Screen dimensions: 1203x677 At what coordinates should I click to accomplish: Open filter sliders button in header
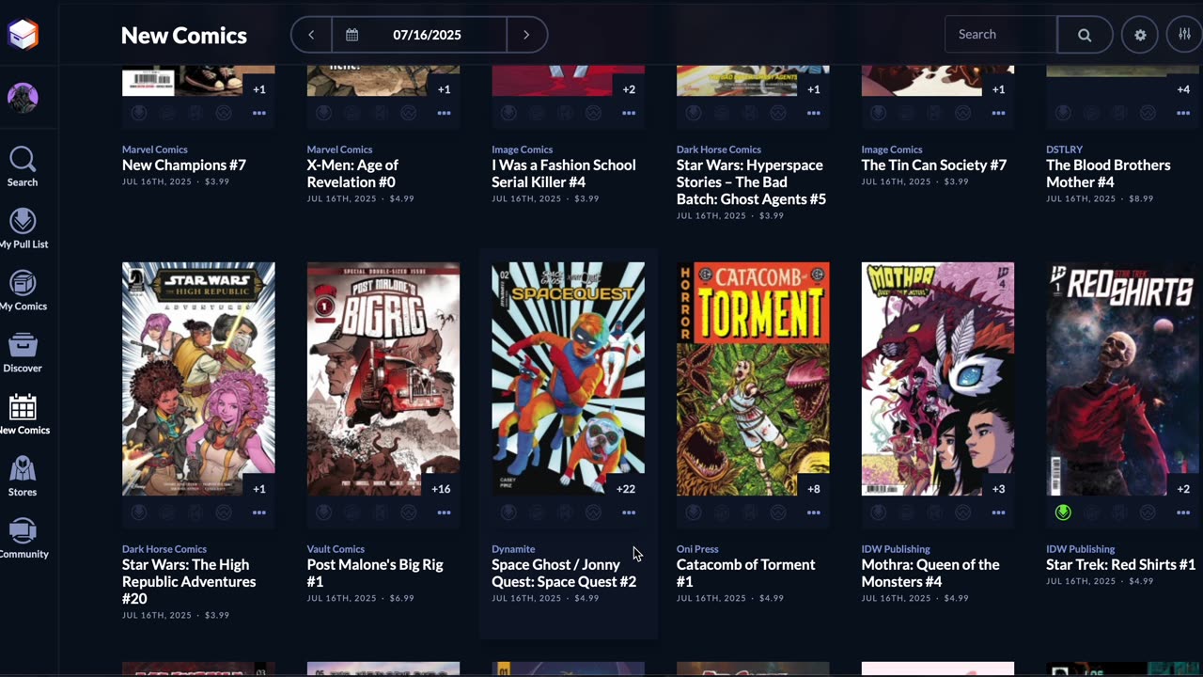(x=1184, y=35)
